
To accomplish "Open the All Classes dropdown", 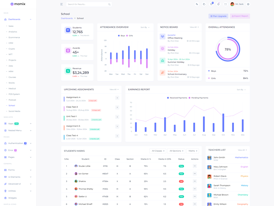I will point(158,151).
